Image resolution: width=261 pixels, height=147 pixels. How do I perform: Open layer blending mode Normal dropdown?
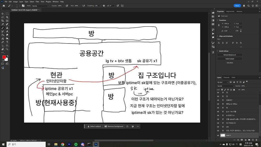pyautogui.click(x=226, y=86)
